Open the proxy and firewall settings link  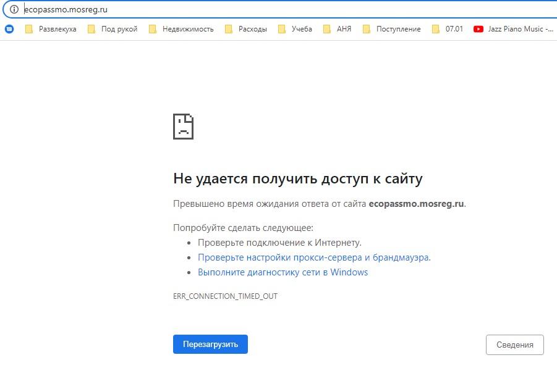tap(314, 257)
